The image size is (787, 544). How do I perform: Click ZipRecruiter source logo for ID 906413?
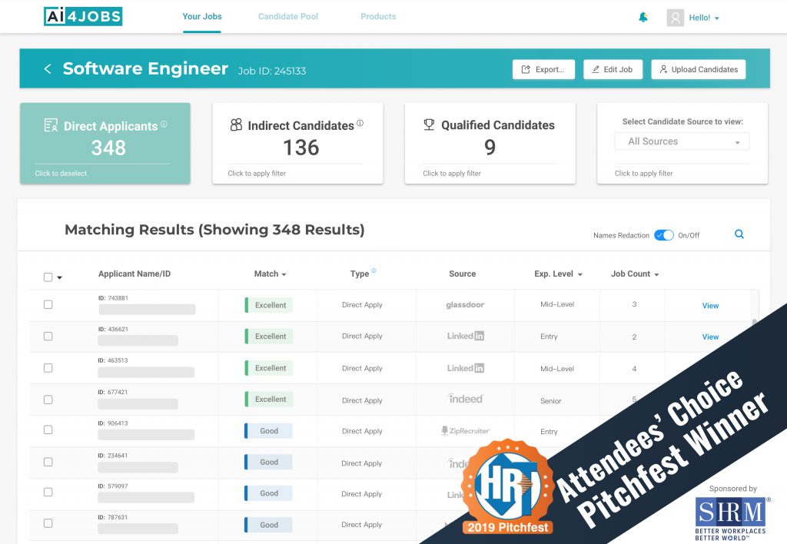(x=465, y=430)
